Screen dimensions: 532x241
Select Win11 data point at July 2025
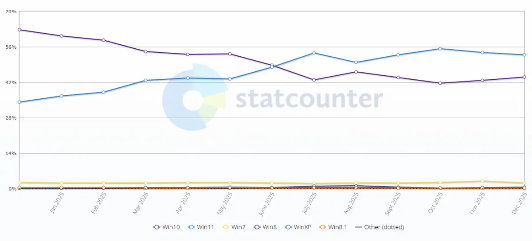tap(314, 53)
